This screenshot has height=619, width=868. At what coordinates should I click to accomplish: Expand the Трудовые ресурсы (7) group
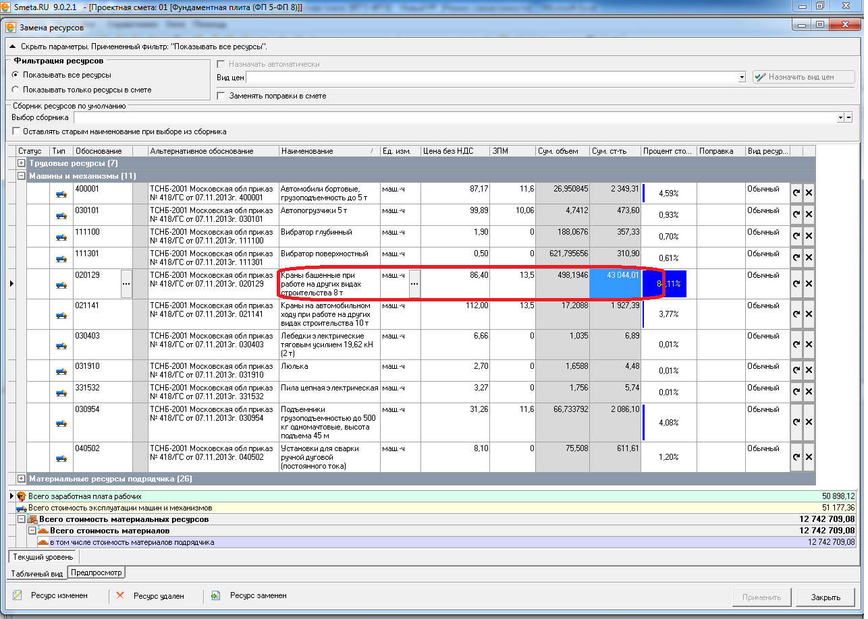tap(22, 163)
